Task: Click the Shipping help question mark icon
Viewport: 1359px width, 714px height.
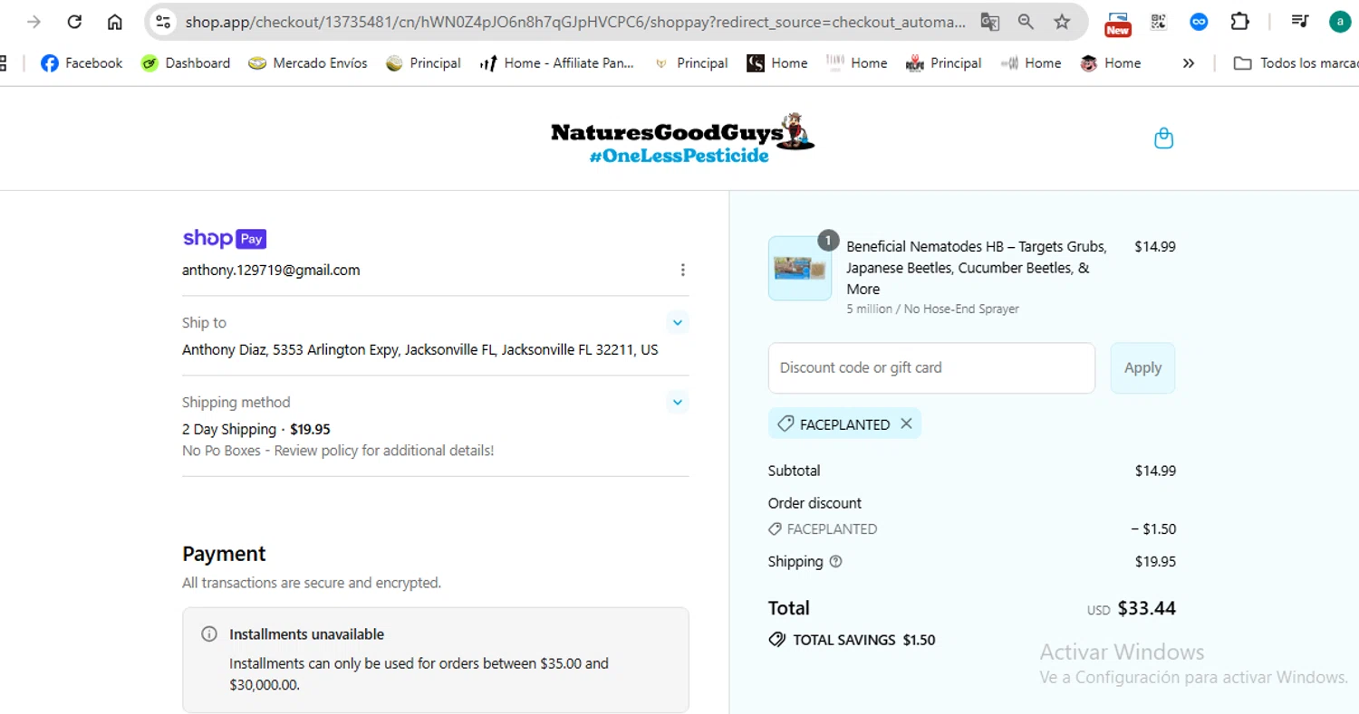Action: tap(835, 562)
